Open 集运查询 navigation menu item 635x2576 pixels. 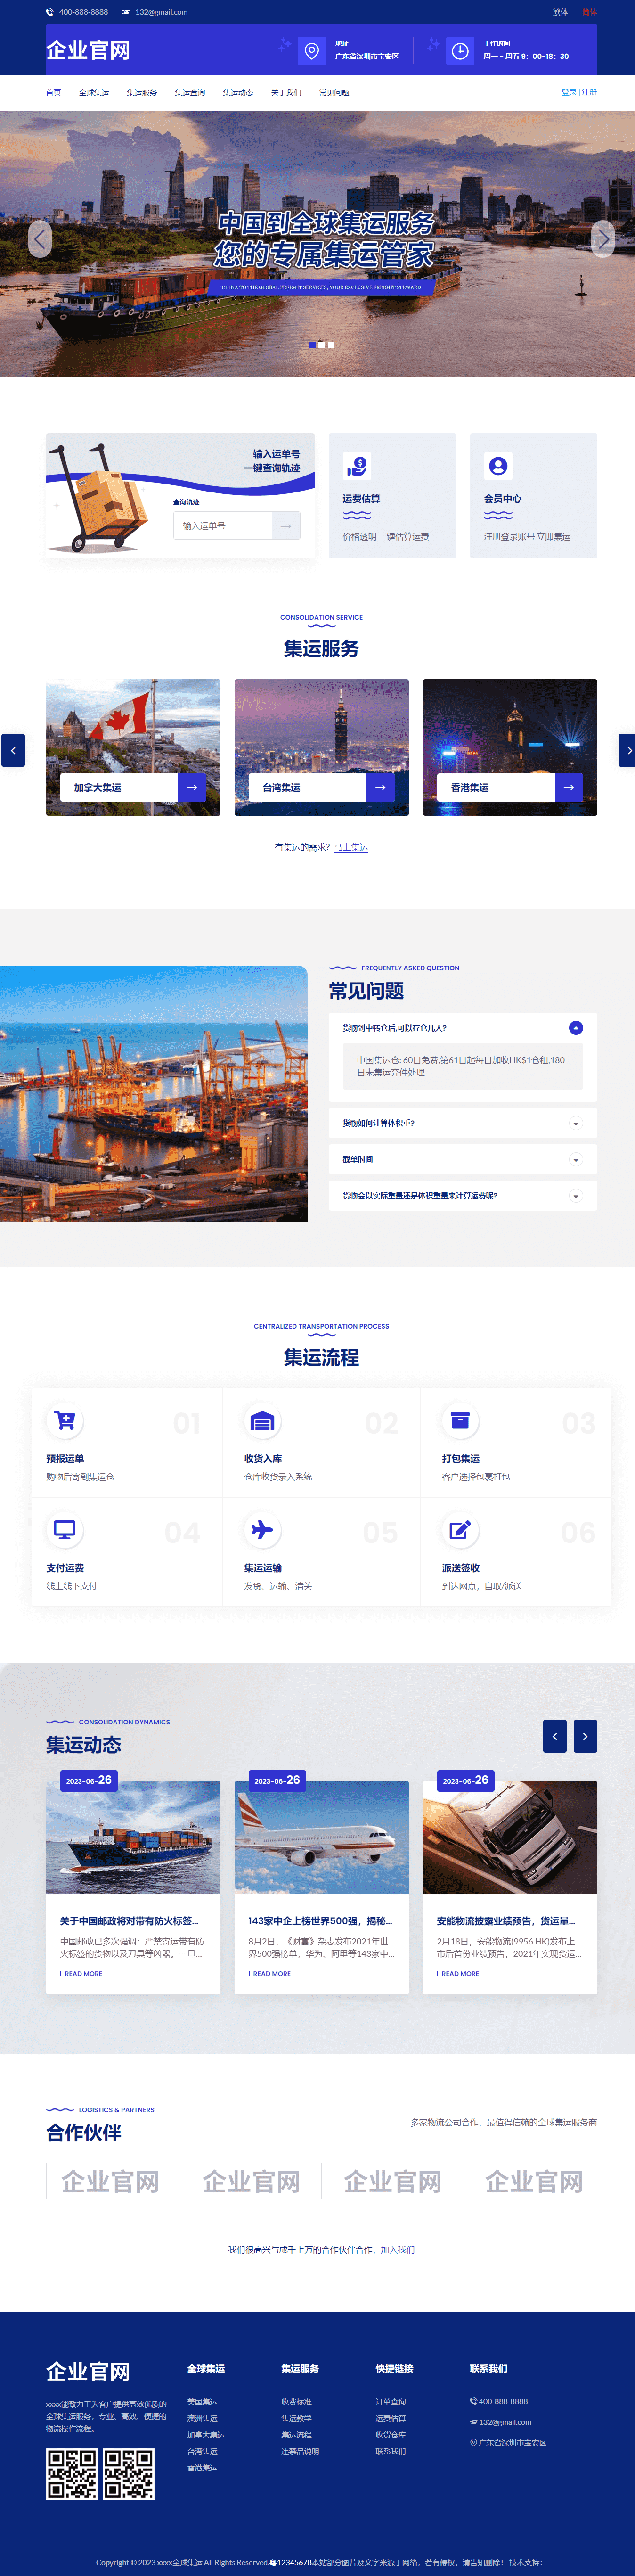(x=190, y=92)
